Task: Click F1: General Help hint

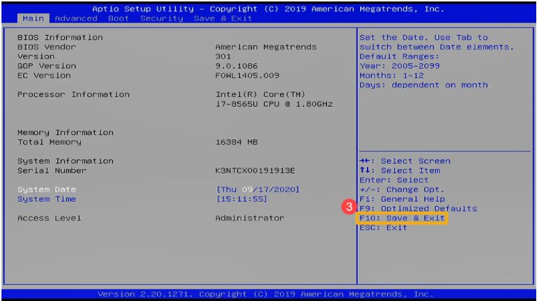Action: coord(401,199)
